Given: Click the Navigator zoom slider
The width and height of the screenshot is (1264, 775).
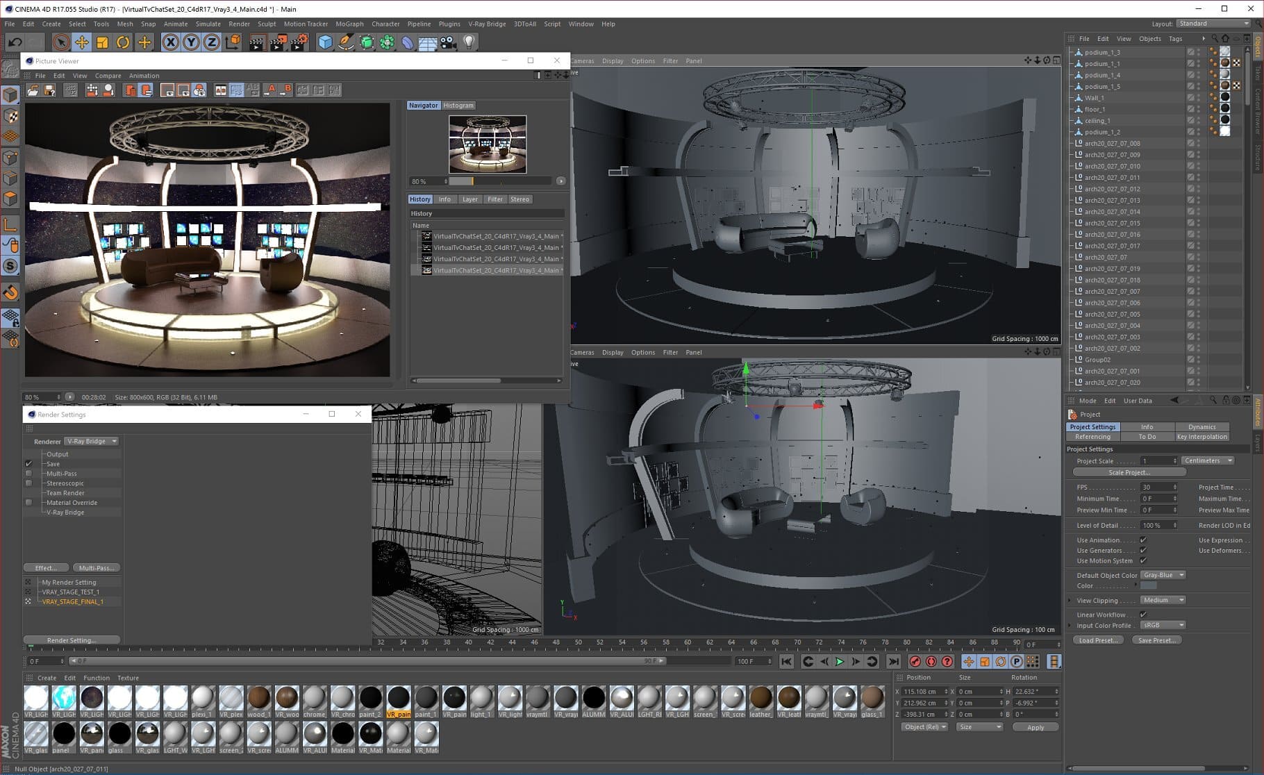Looking at the screenshot, I should coord(501,181).
